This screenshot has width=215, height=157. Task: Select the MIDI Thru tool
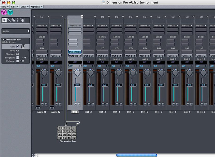[x=22, y=20]
